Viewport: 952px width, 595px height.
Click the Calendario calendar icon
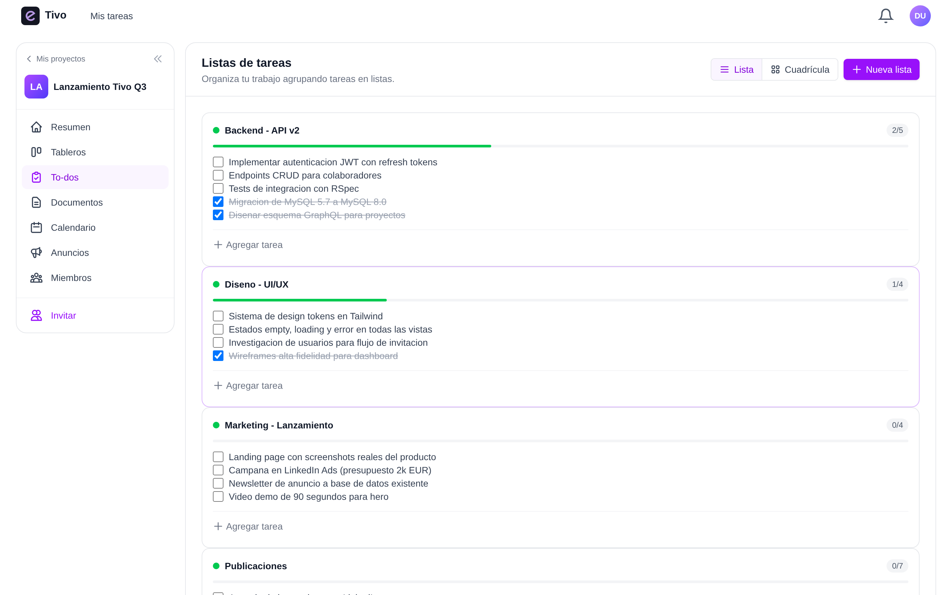(36, 227)
